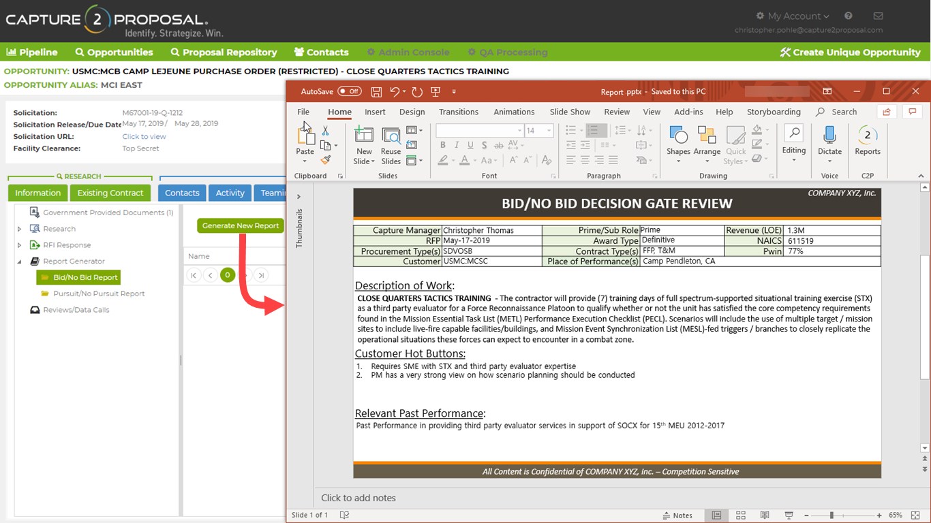Screen dimensions: 931x523
Task: Click the Search box in PowerPoint ribbon
Action: (837, 112)
